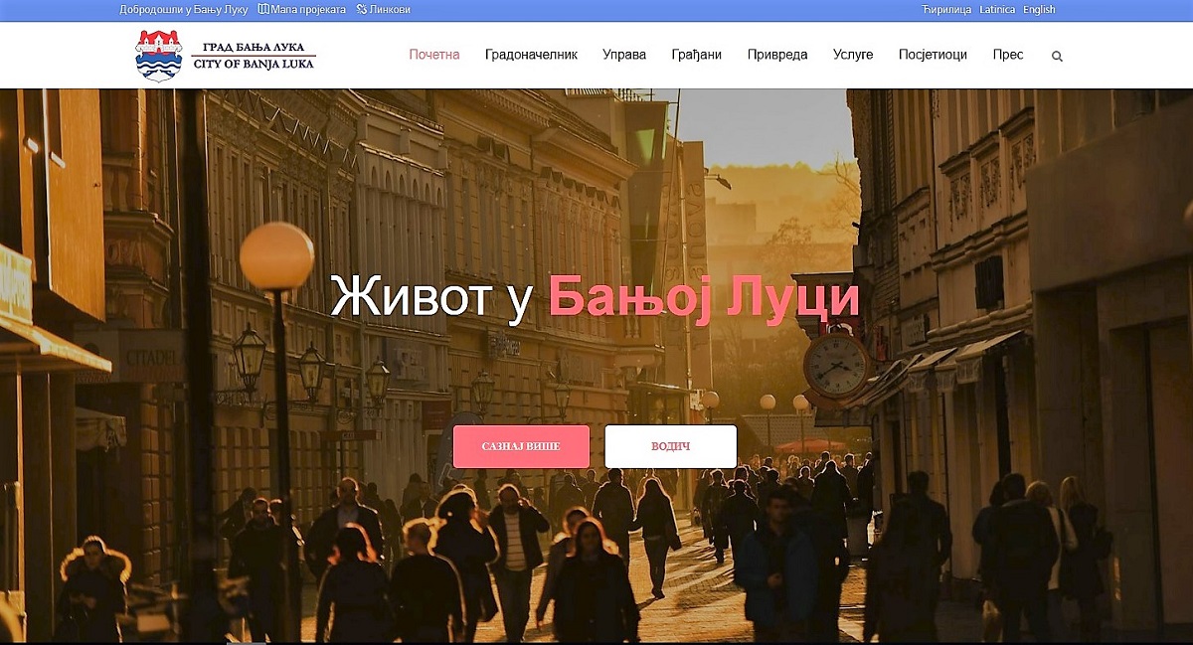Screen dimensions: 1193x645
Task: Open the Управа menu item
Action: (624, 55)
